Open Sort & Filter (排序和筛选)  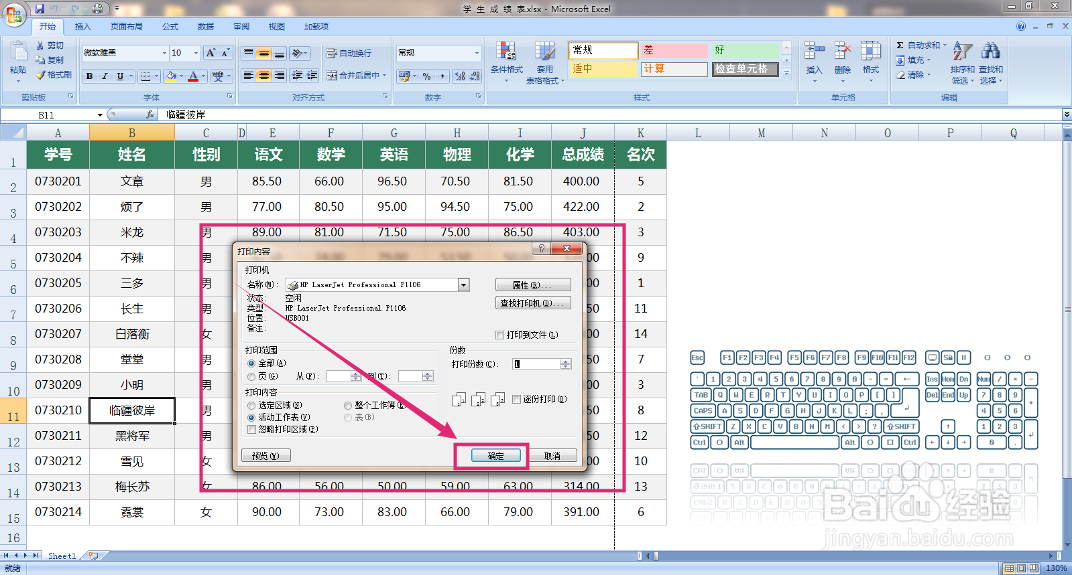(963, 62)
